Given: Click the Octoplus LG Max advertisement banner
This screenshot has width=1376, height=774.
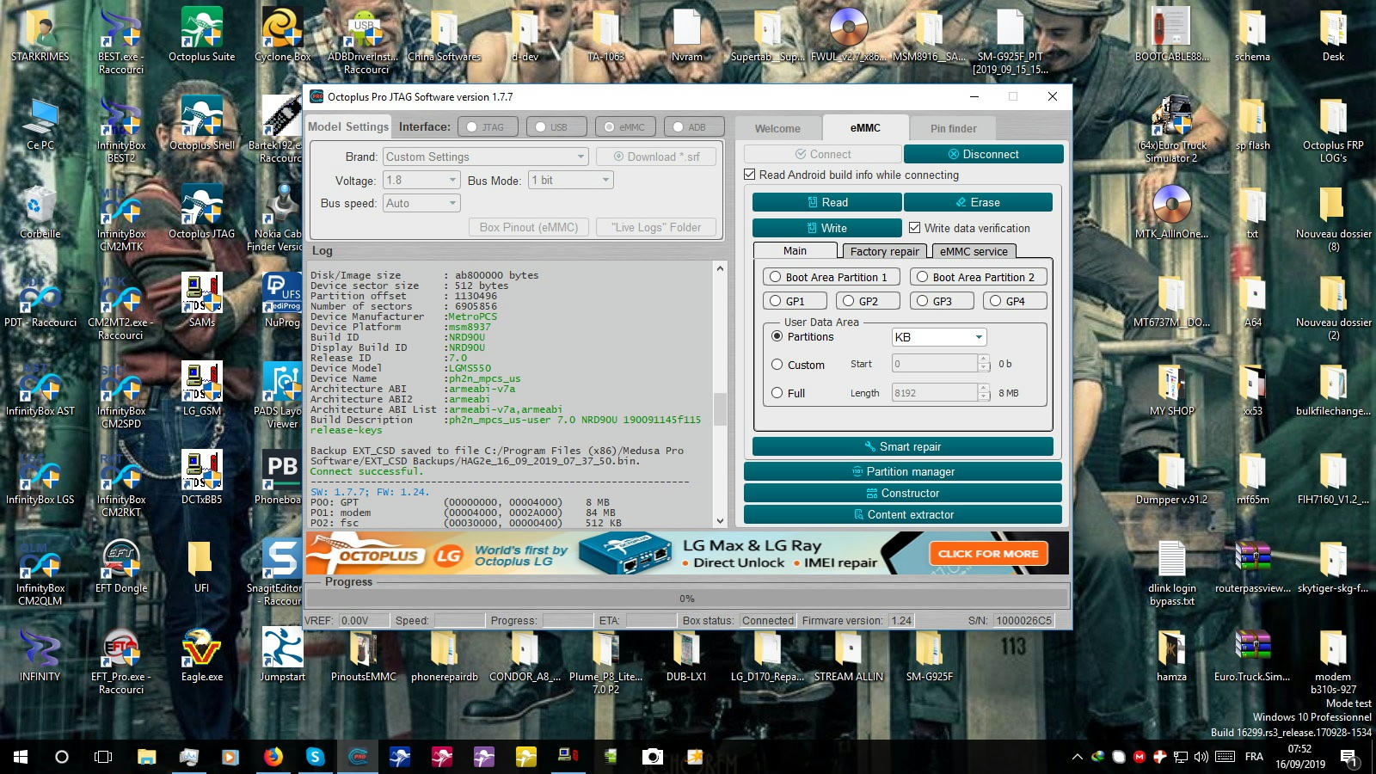Looking at the screenshot, I should click(687, 553).
